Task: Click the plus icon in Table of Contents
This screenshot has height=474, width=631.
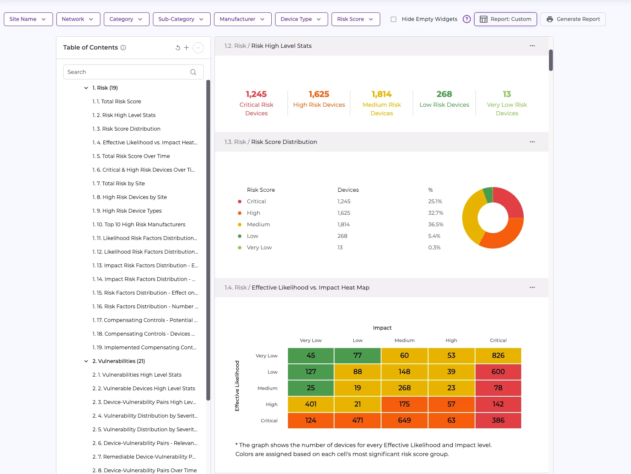Action: (x=186, y=48)
